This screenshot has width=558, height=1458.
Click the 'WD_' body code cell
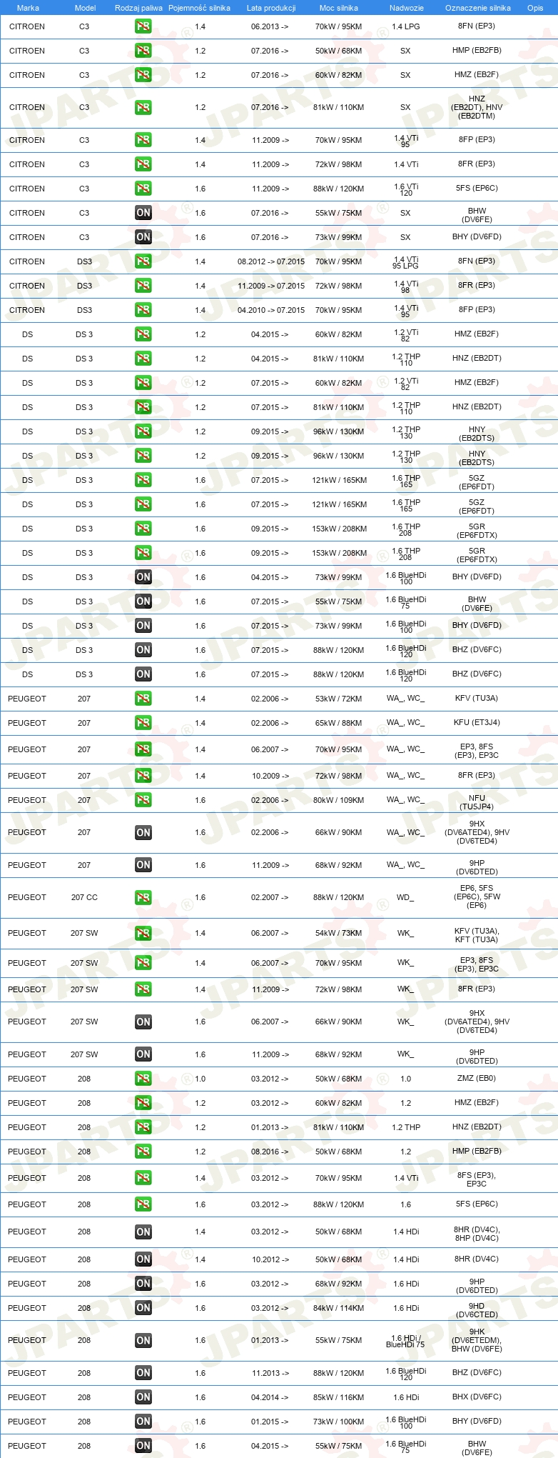click(405, 897)
